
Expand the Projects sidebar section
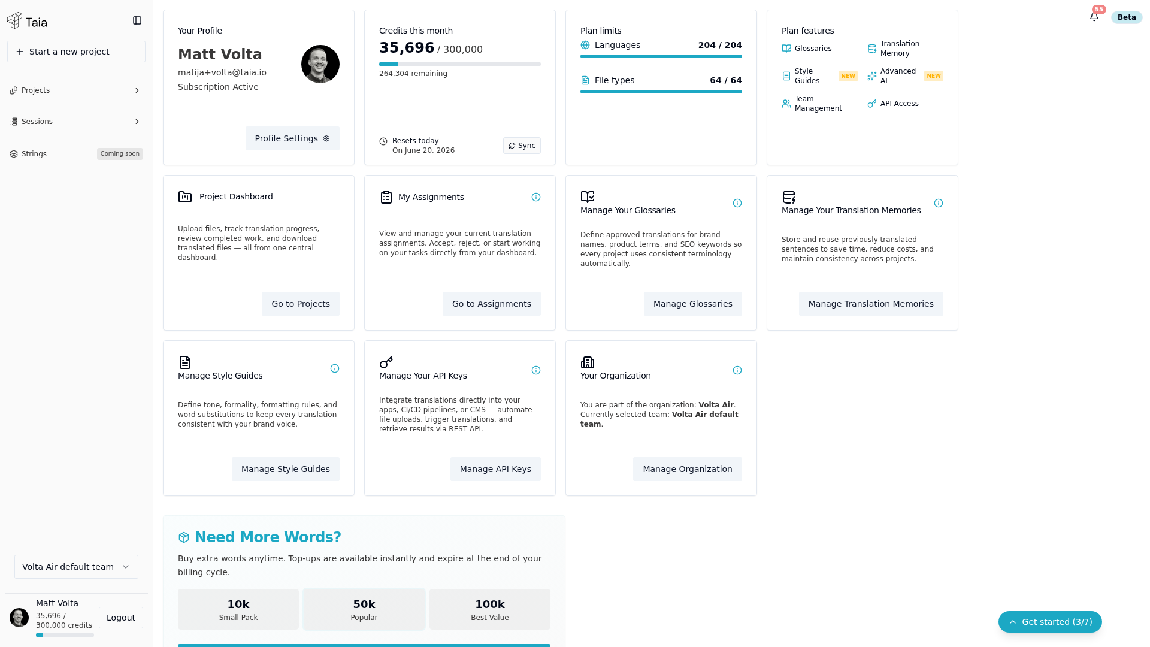[x=76, y=90]
